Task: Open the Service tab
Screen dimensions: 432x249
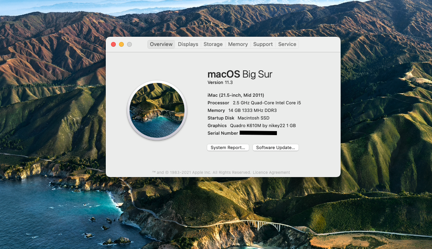Action: tap(287, 44)
